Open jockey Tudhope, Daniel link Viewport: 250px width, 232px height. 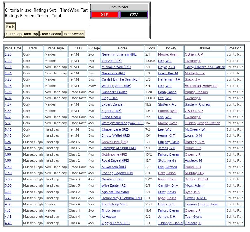coord(170,223)
